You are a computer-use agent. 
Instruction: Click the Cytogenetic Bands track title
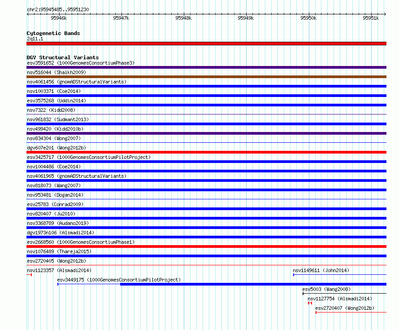pyautogui.click(x=53, y=33)
